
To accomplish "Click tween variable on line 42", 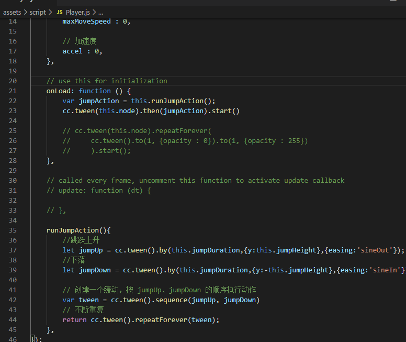I will (x=88, y=300).
